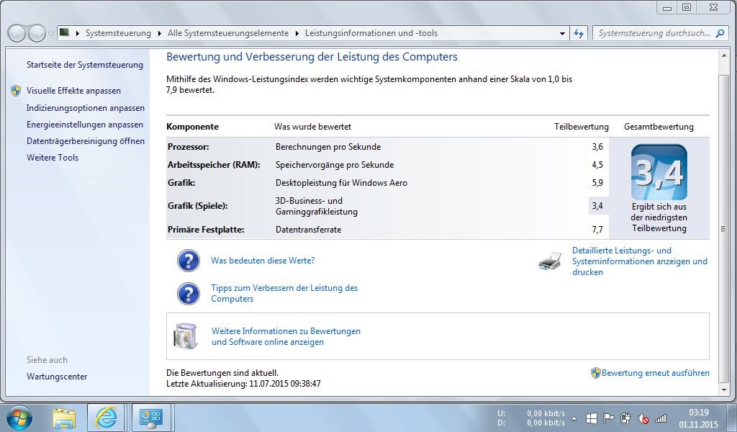Click the vertical scrollbar down arrow
This screenshot has height=432, width=737.
click(x=723, y=390)
